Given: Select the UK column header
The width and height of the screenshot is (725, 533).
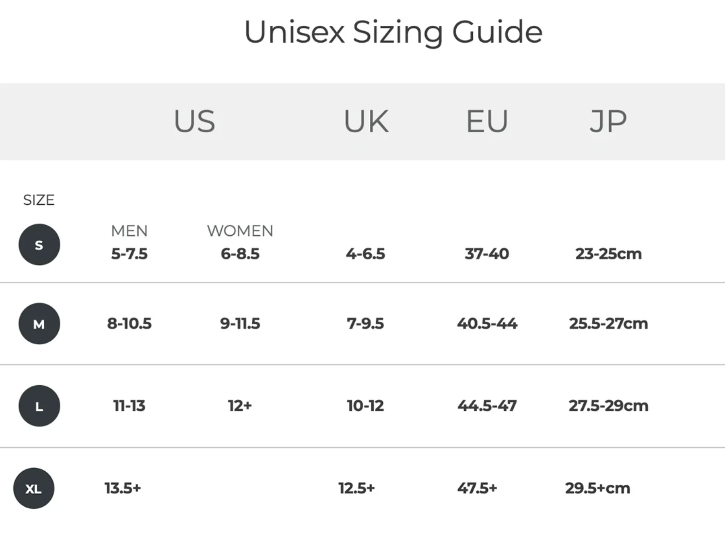Looking at the screenshot, I should tap(366, 122).
